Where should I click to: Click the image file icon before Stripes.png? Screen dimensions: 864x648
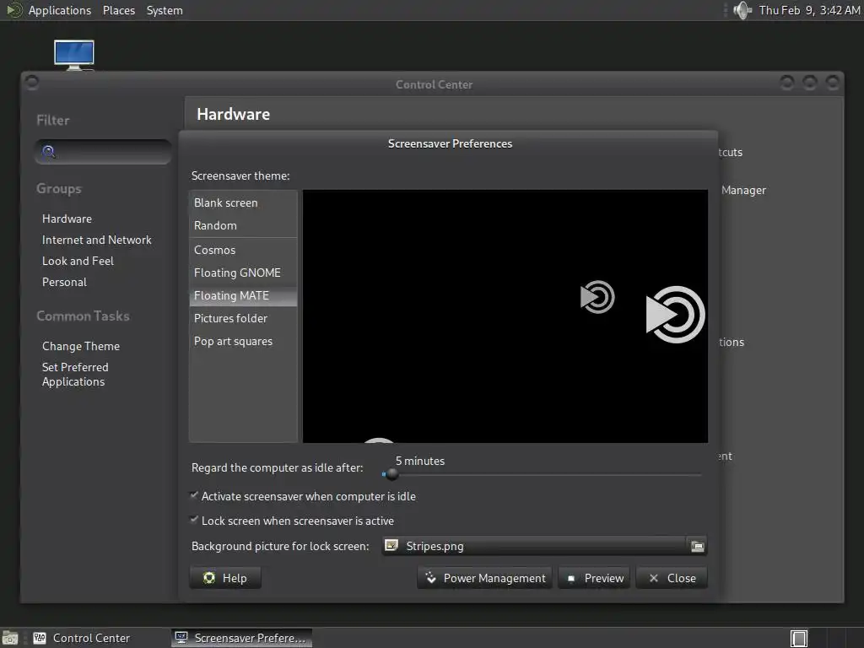pyautogui.click(x=391, y=546)
